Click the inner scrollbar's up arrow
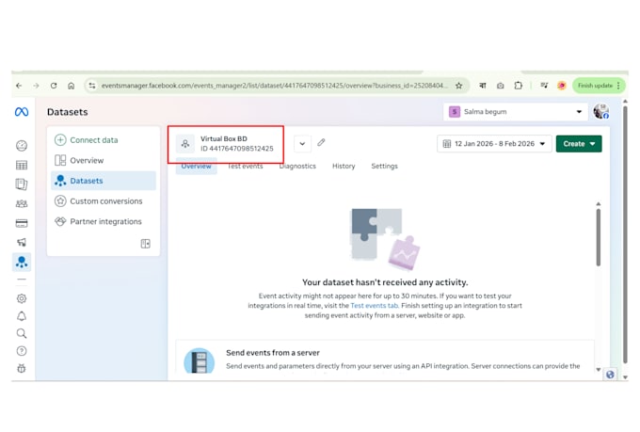 point(599,203)
